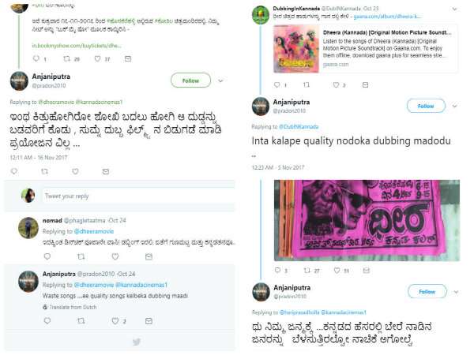
Task: Open the @dheeramovie mention in nomad's reply
Action: [94, 231]
